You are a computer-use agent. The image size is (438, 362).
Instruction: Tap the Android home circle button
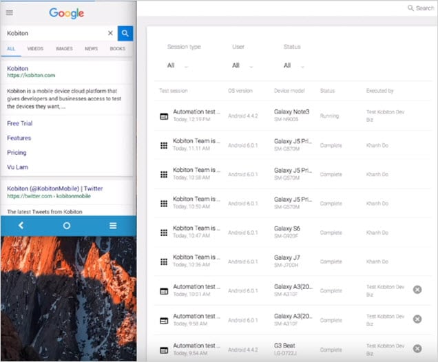tap(67, 226)
